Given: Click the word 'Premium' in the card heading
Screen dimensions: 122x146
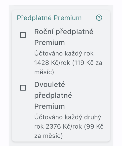Looking at the screenshot, I should click(68, 18).
